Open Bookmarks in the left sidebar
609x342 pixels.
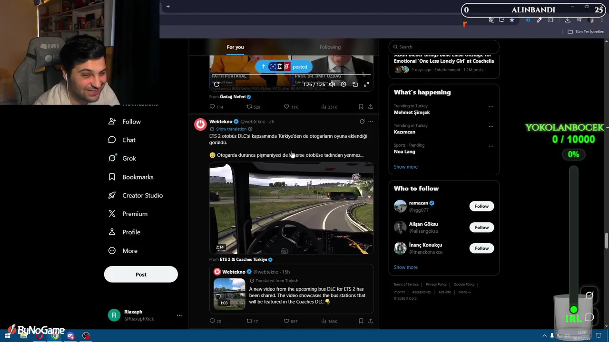131,177
